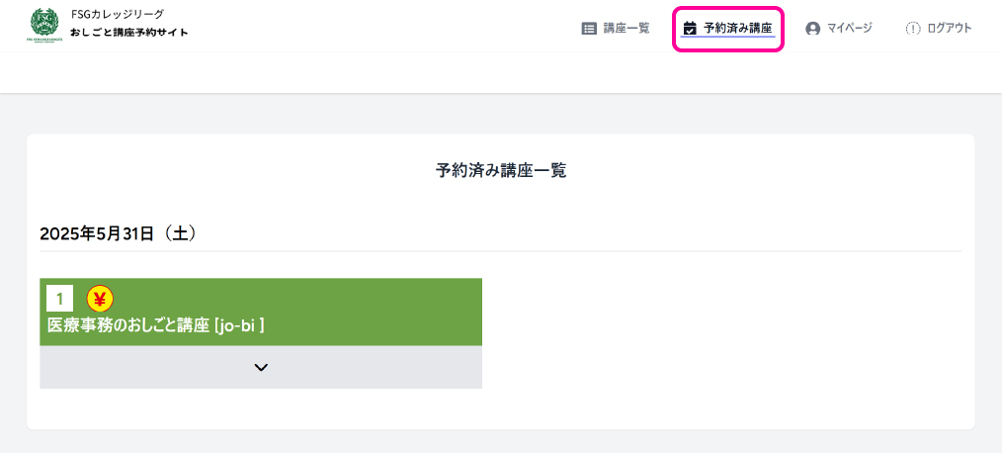Go to マイページ via its text label
1002x453 pixels.
[x=850, y=29]
